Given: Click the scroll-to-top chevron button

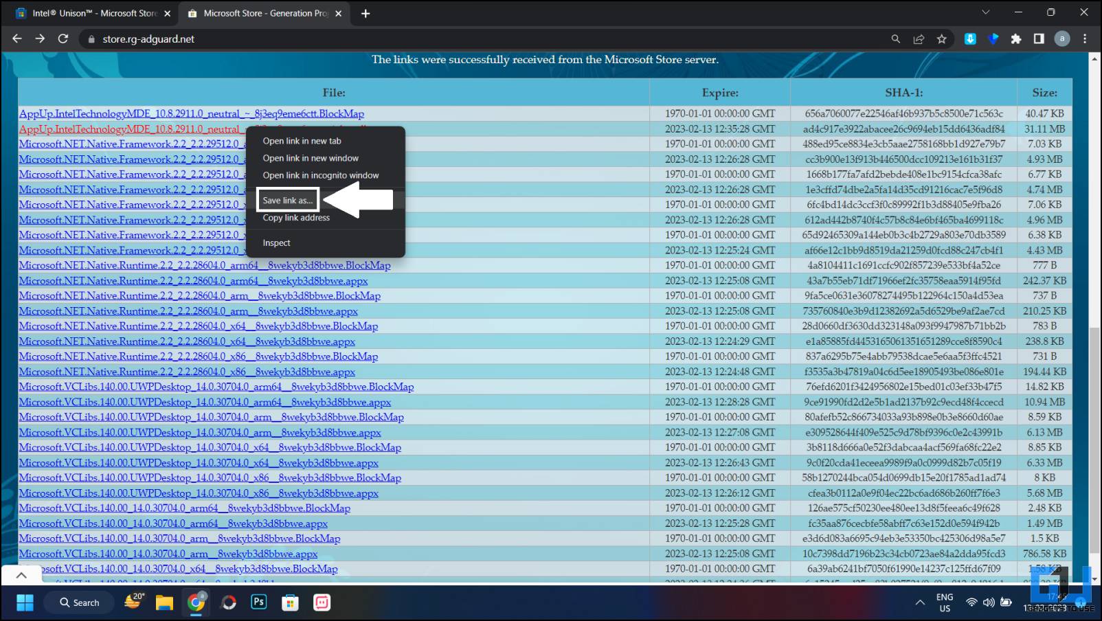Looking at the screenshot, I should (21, 575).
